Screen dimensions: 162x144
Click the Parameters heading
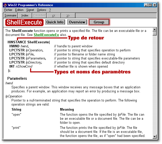coord(17,78)
